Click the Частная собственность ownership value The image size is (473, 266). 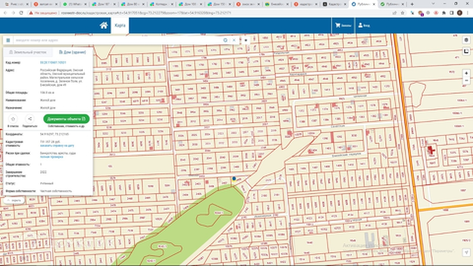pos(56,191)
